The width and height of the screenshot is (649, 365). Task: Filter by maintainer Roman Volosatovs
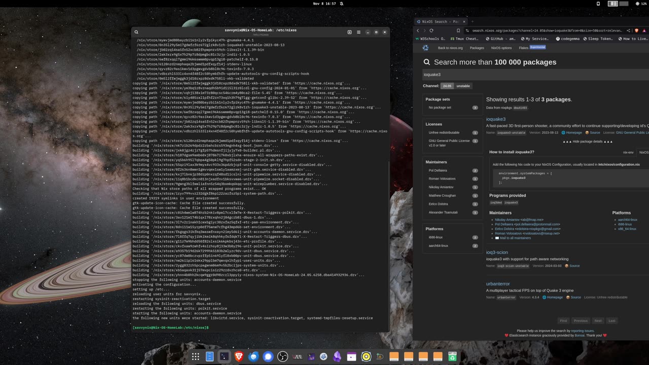[x=453, y=178]
